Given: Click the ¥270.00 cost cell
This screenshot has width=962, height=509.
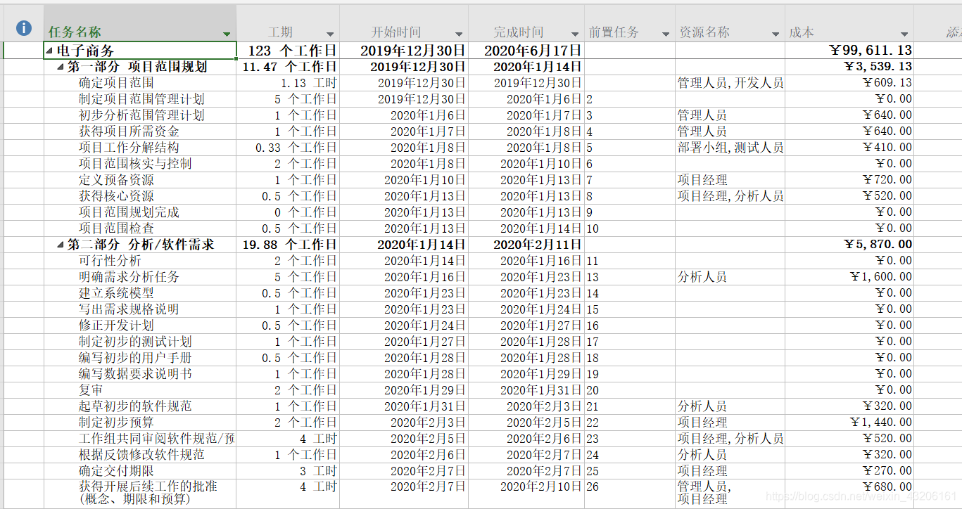Looking at the screenshot, I should [849, 471].
